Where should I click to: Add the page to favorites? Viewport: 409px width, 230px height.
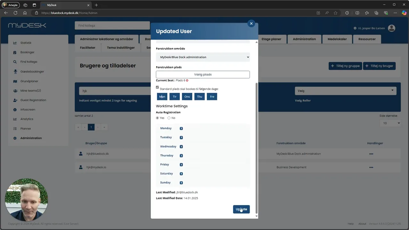click(335, 13)
